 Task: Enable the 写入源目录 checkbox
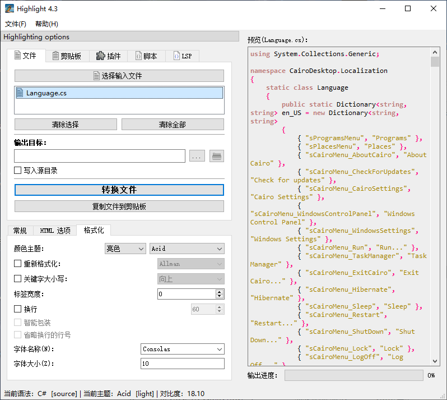pyautogui.click(x=18, y=171)
